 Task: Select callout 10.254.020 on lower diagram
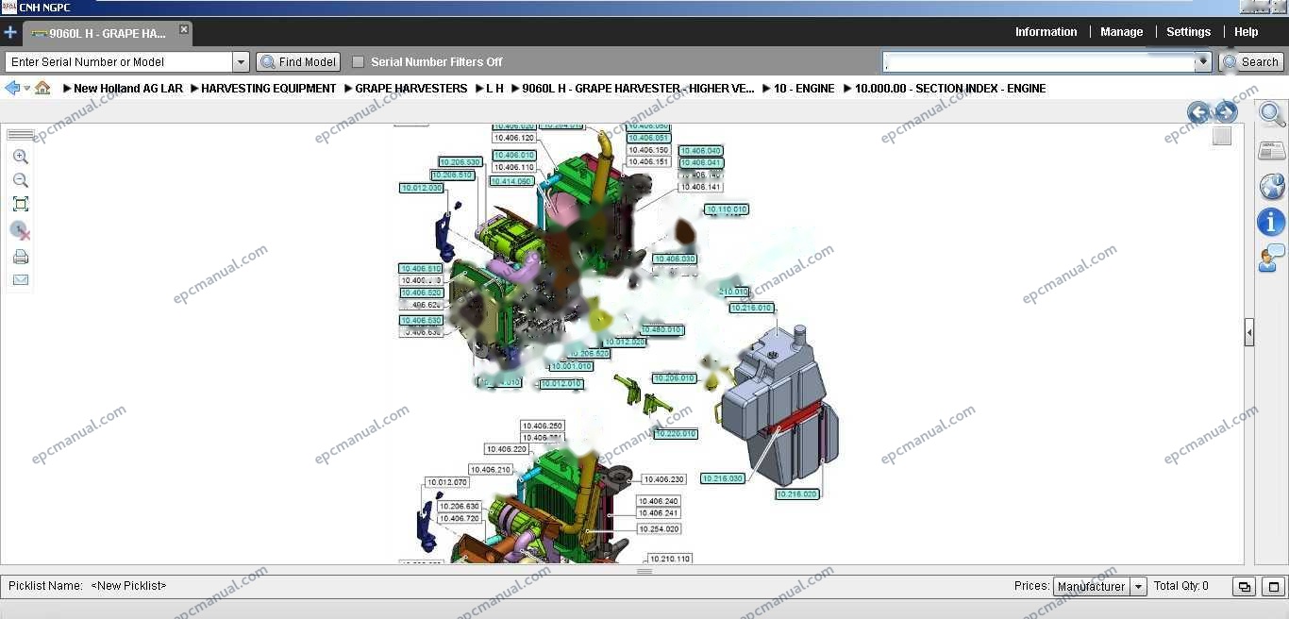pyautogui.click(x=659, y=529)
